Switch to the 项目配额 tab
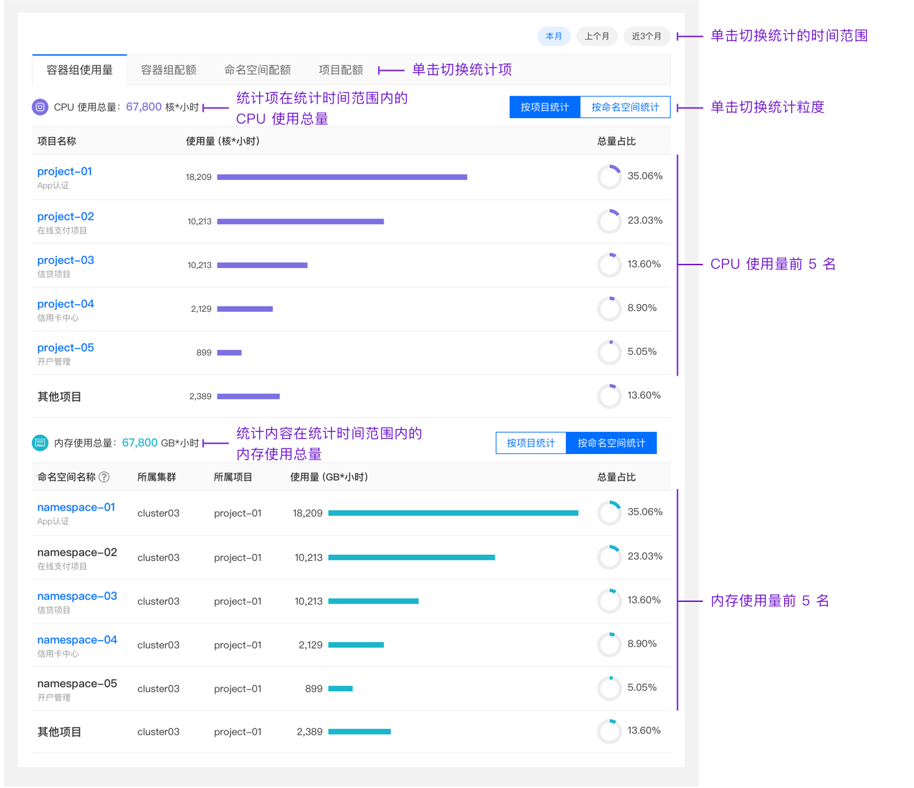914x788 pixels. coord(340,70)
